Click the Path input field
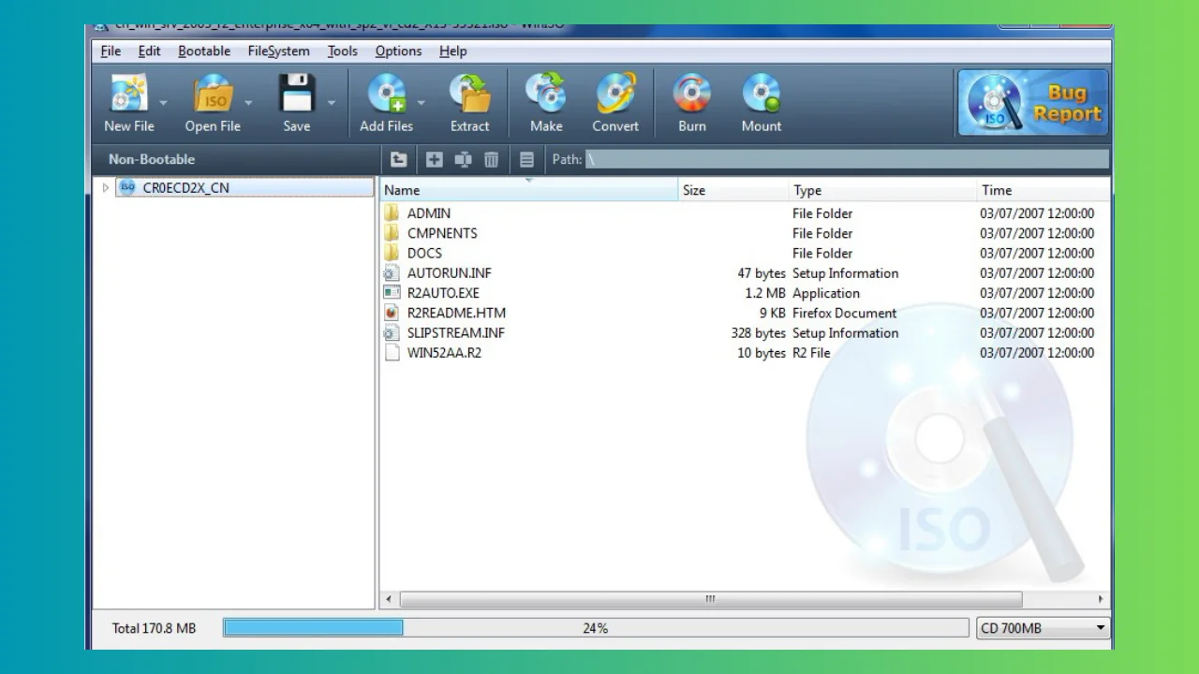Viewport: 1199px width, 674px height. 847,159
